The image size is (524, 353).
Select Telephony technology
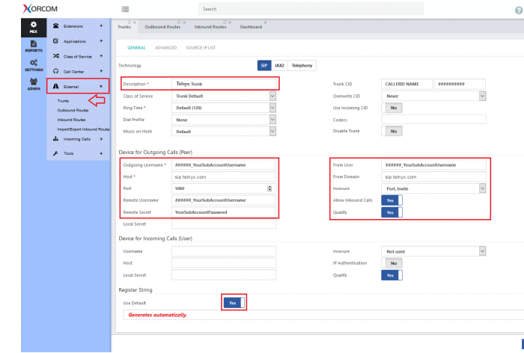[x=302, y=66]
